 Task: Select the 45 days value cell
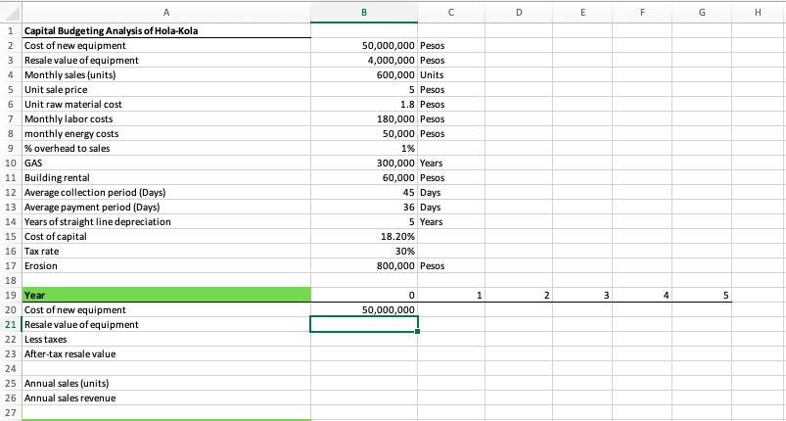tap(364, 193)
